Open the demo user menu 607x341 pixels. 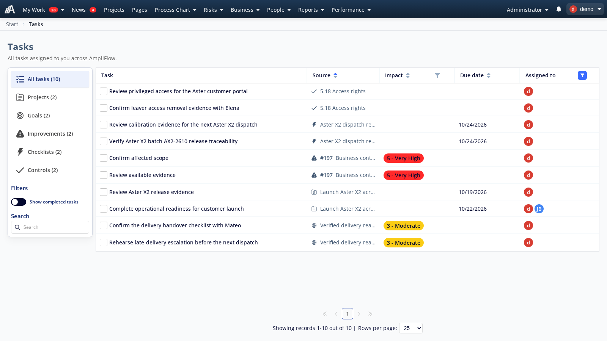[585, 9]
